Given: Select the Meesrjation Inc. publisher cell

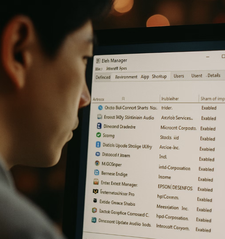Looking at the screenshot, I should pos(172,207).
